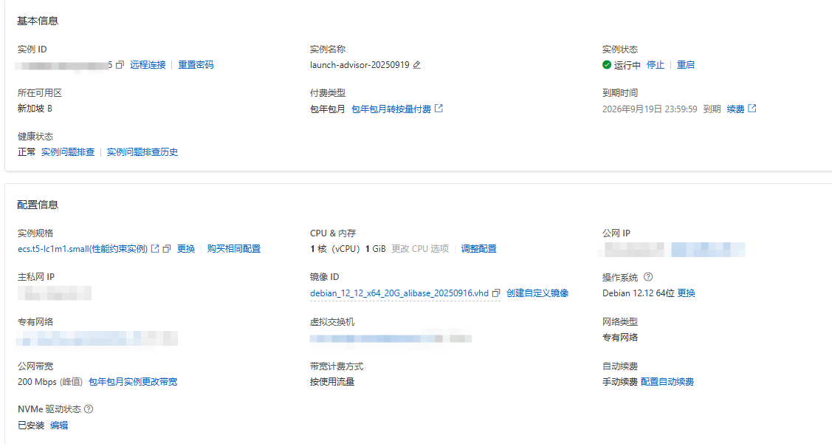Viewport: 832px width, 444px height.
Task: Open the debian_12_12 image ID link
Action: [x=399, y=293]
